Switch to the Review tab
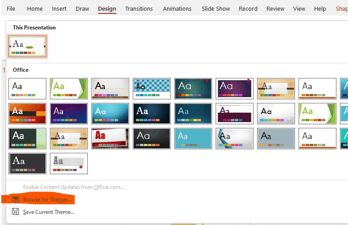Viewport: 348px width, 225px height. coord(275,8)
